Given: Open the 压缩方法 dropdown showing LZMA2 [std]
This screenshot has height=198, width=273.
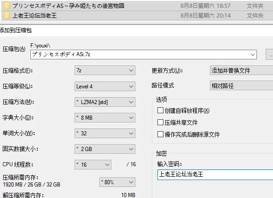Looking at the screenshot, I should tap(105, 102).
